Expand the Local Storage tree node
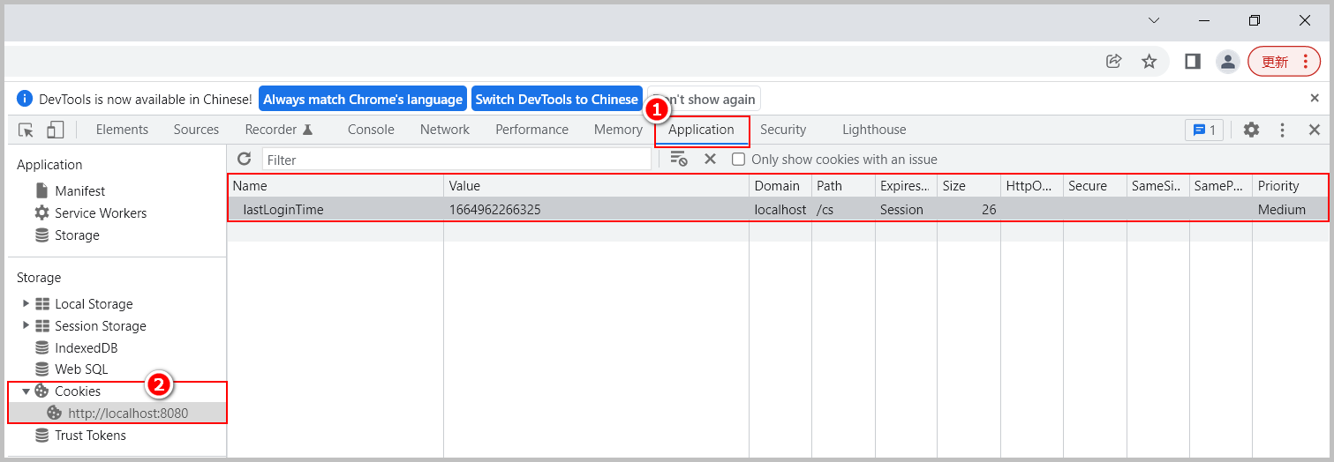The height and width of the screenshot is (462, 1334). click(26, 303)
